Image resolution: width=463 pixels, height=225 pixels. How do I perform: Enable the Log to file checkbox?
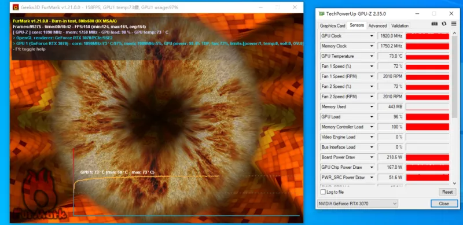coord(323,192)
